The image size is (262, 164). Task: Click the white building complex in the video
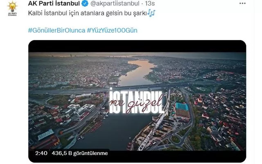click(84, 109)
